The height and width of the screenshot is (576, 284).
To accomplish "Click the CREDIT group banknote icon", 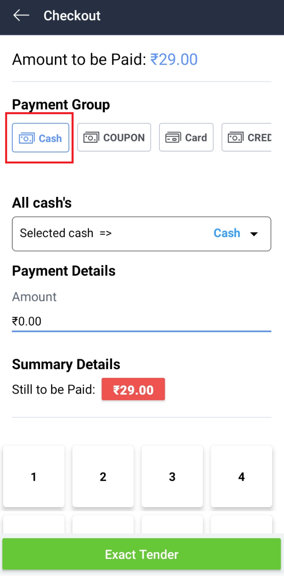I will coord(235,138).
